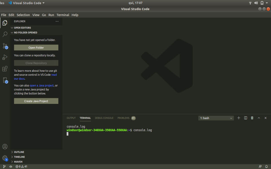Click the EXPLORER panel title
Screen dimensions: 271x169
coord(20,21)
